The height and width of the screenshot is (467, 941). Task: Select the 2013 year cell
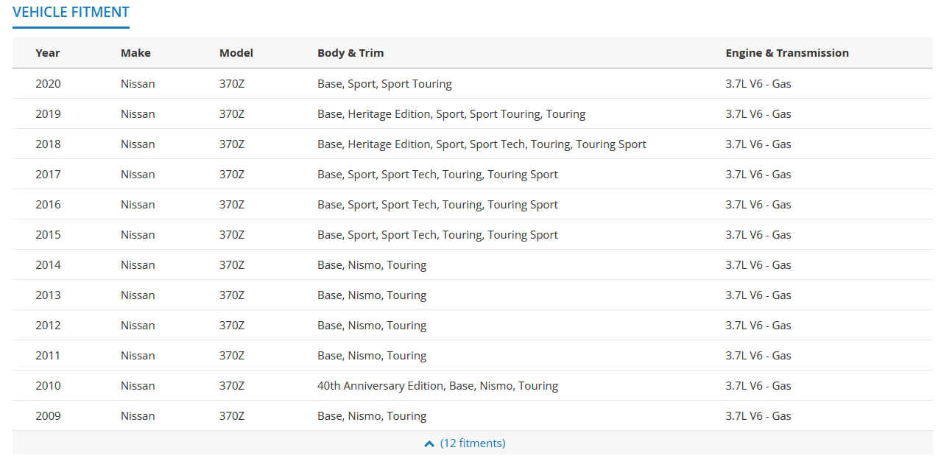click(x=48, y=295)
